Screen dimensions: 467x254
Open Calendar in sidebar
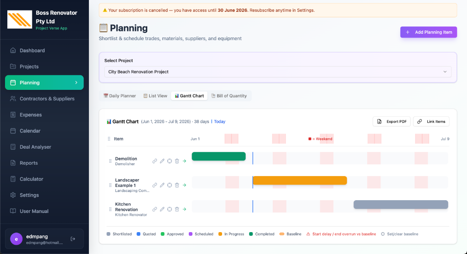(44, 131)
